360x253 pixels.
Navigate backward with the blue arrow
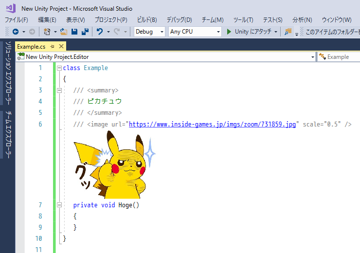(16, 32)
